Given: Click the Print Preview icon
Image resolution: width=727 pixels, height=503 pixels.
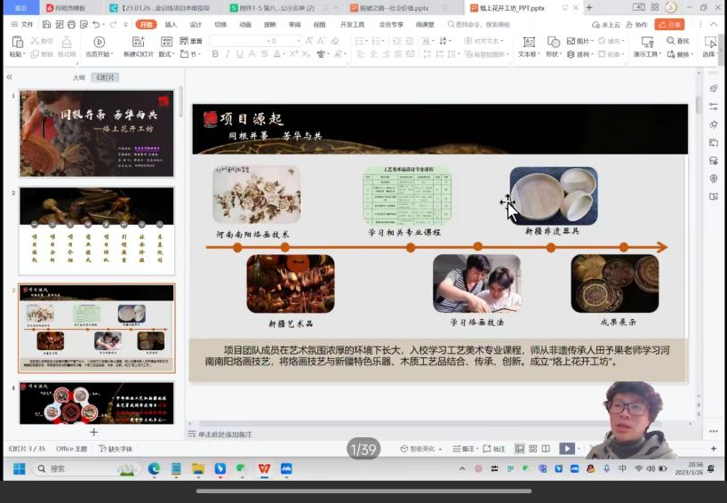Looking at the screenshot, I should click(84, 25).
